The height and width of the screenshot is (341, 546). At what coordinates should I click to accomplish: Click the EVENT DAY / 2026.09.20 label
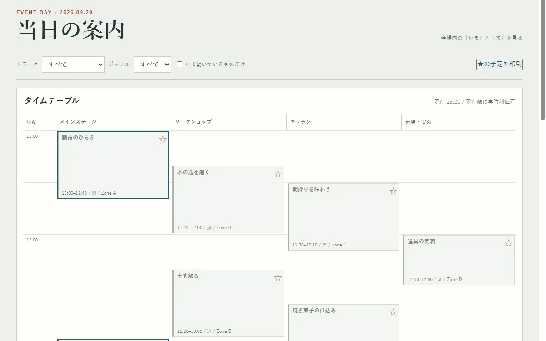(x=55, y=12)
